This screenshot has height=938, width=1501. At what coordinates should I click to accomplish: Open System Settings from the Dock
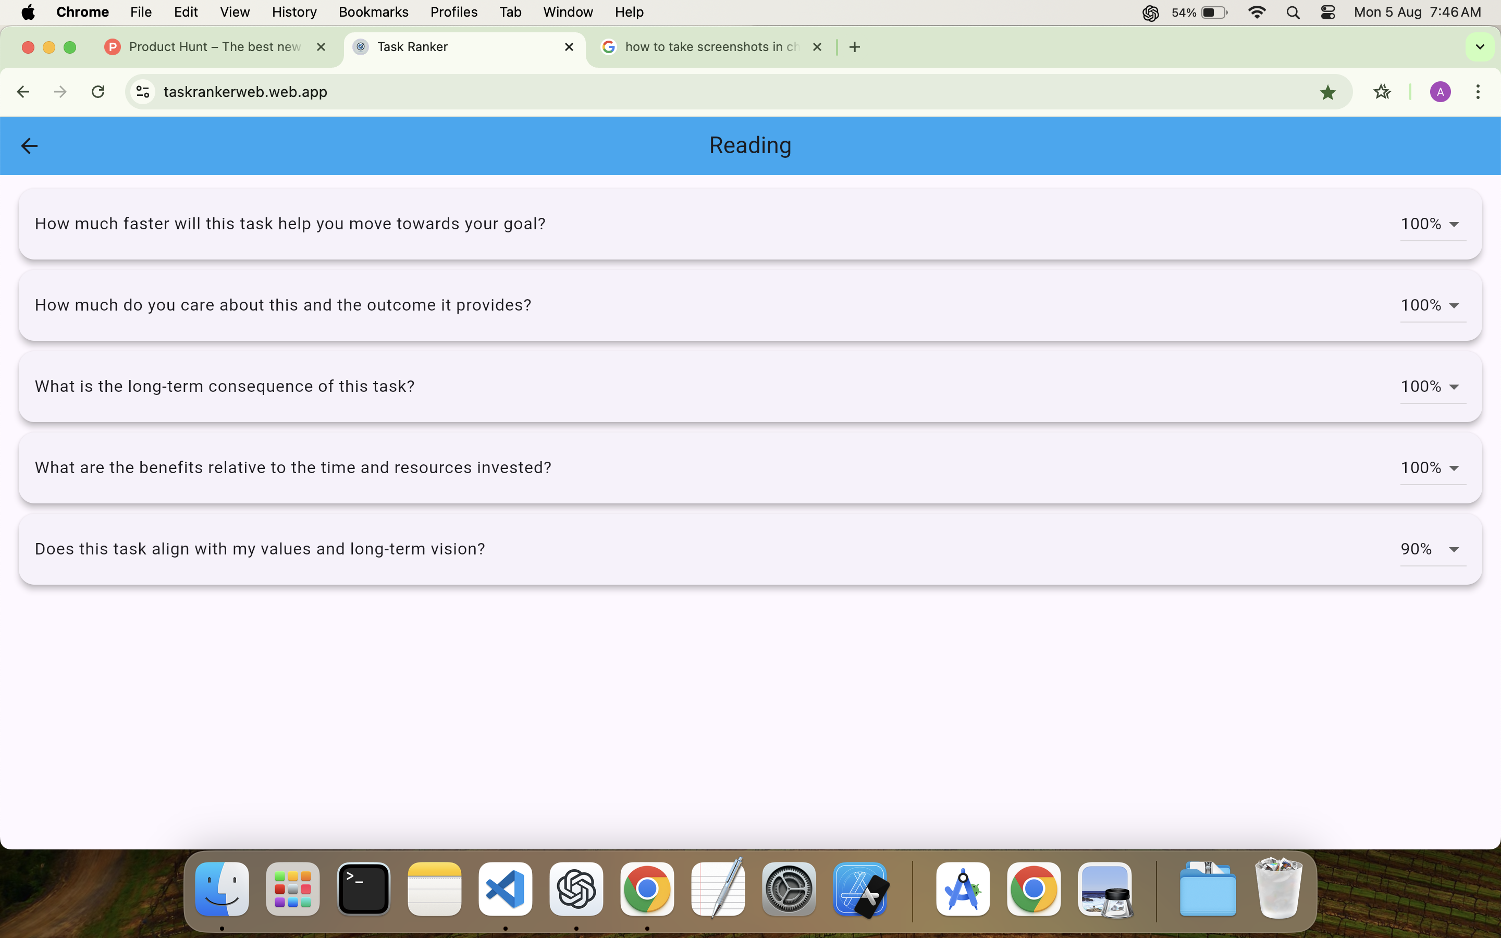pyautogui.click(x=789, y=890)
